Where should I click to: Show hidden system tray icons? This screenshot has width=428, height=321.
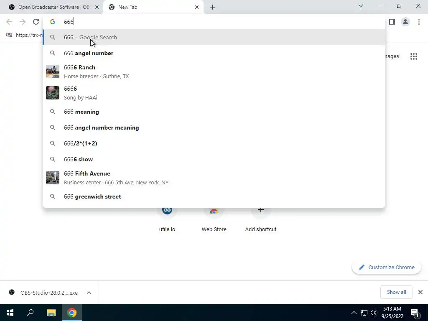pos(354,313)
